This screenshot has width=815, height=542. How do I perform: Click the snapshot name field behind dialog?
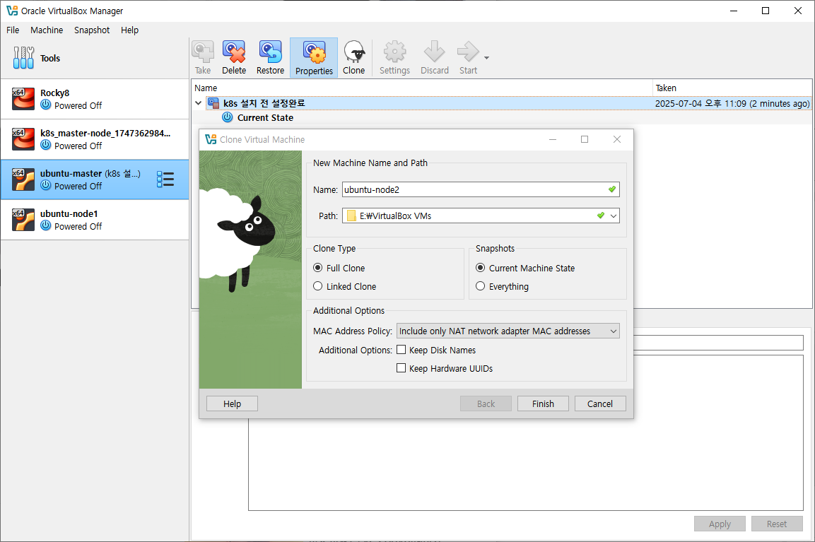tap(718, 343)
